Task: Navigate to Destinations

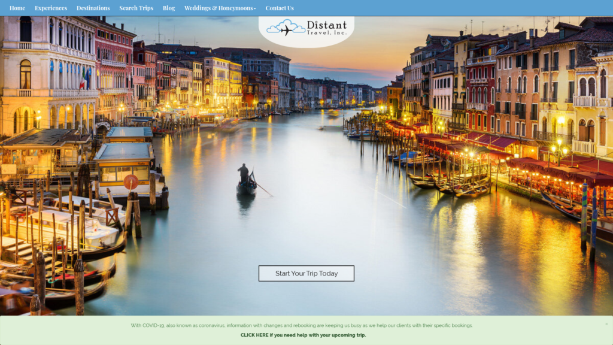Action: tap(93, 8)
